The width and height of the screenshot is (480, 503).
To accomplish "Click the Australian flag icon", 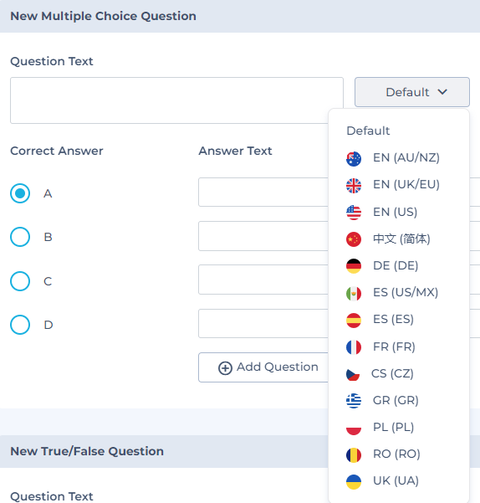I will 354,159.
